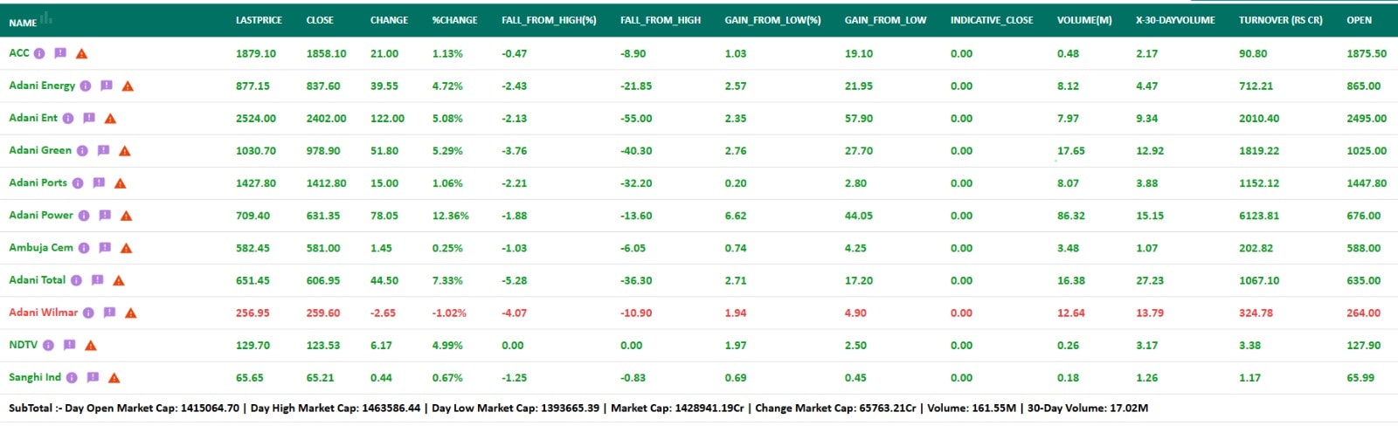Open the Sanghi Ind stock link
Screen dimensions: 1398x426
pos(35,377)
